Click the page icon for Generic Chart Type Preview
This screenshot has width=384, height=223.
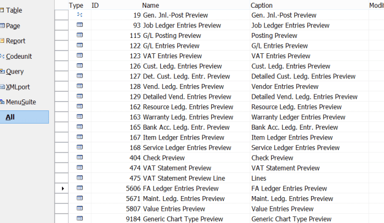coord(80,219)
